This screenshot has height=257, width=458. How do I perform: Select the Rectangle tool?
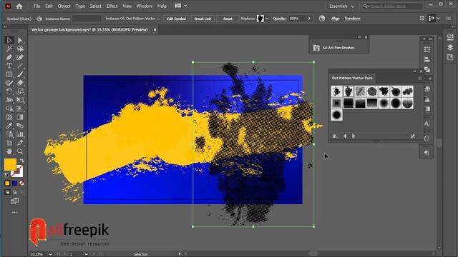[x=9, y=74]
